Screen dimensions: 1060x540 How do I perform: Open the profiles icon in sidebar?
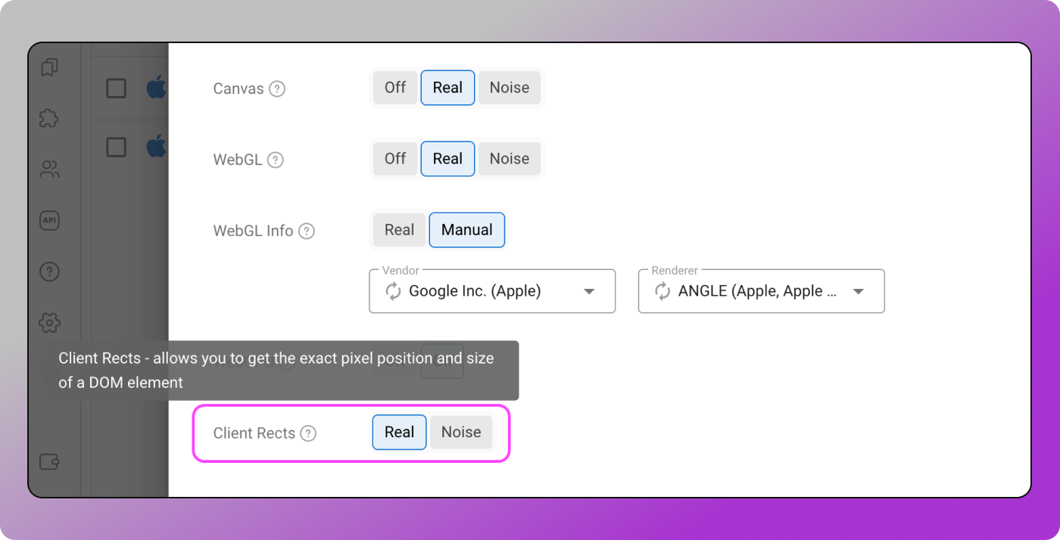(49, 67)
